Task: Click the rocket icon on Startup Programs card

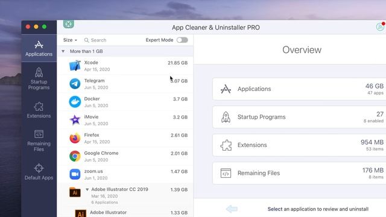Action: click(x=226, y=117)
